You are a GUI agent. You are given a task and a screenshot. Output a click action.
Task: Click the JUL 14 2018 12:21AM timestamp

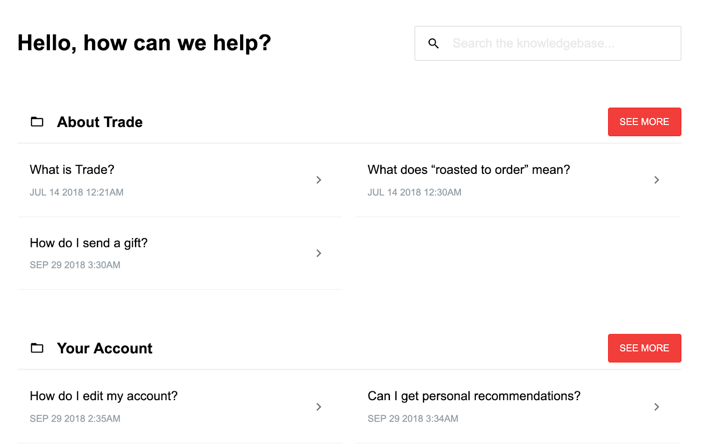coord(77,192)
